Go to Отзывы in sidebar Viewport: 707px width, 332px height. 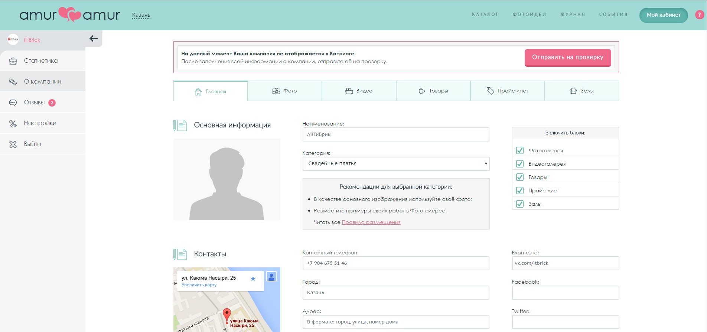tap(43, 102)
